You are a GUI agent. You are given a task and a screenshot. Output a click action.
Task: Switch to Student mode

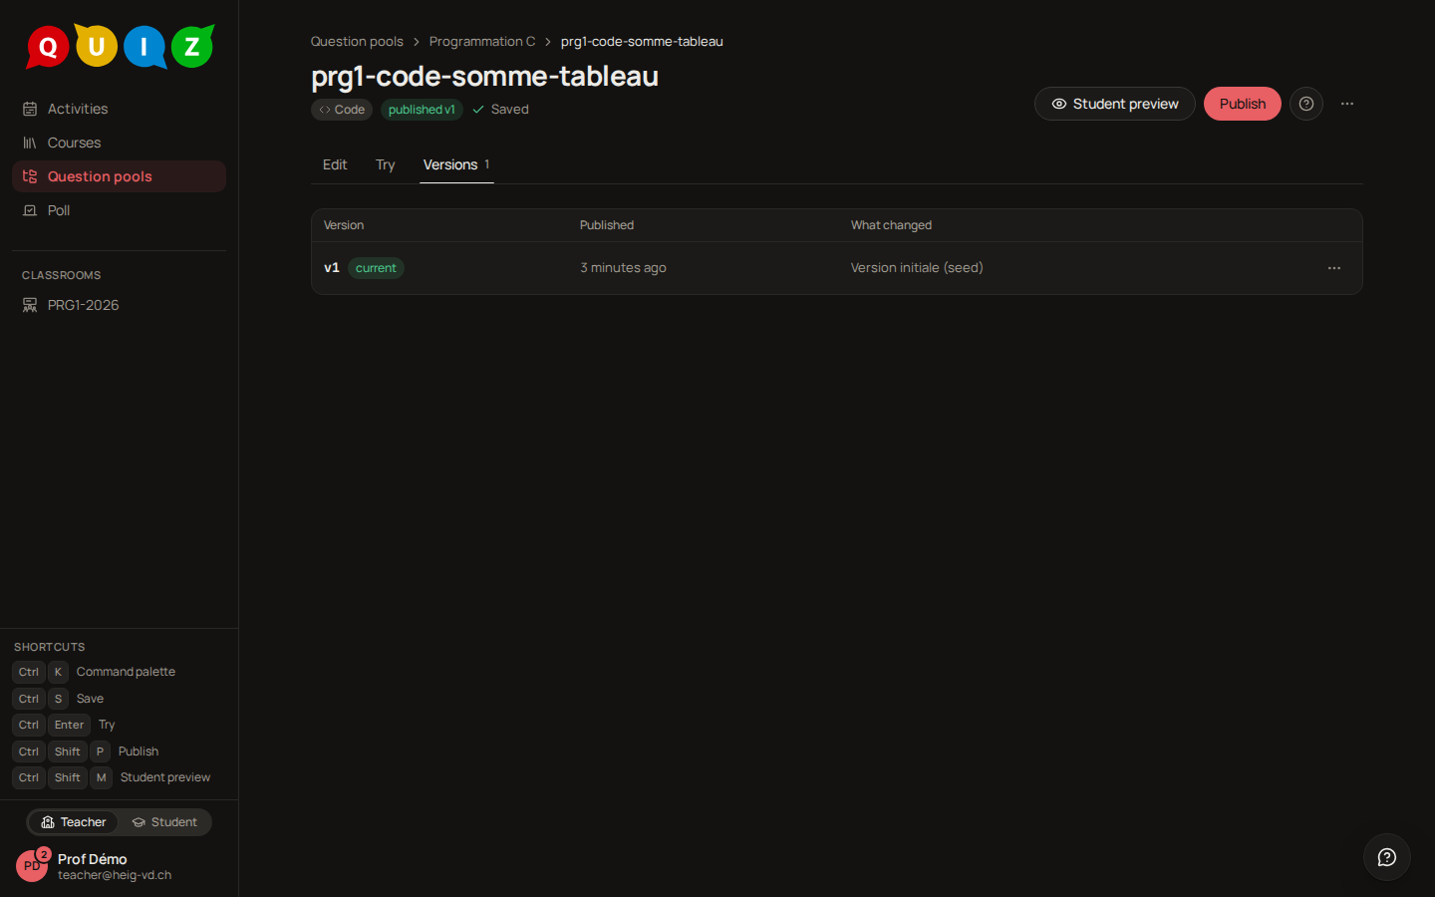pyautogui.click(x=164, y=822)
